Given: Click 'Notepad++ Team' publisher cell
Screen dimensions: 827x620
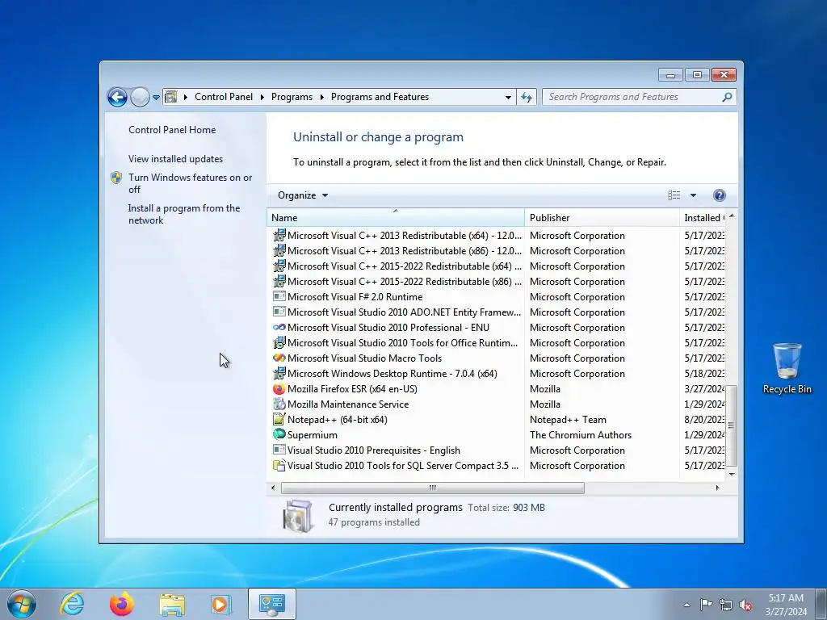Looking at the screenshot, I should click(x=568, y=420).
